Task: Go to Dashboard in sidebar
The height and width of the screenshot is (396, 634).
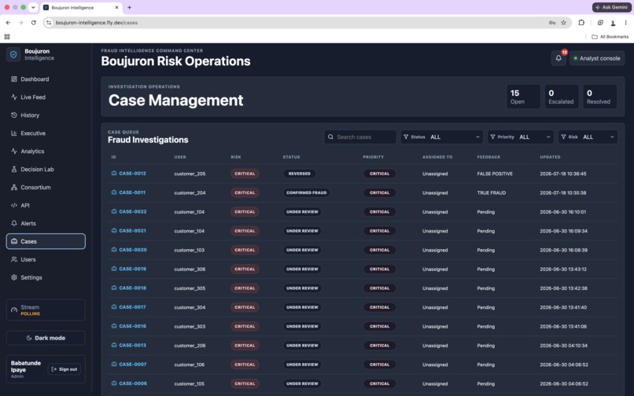Action: [x=46, y=79]
